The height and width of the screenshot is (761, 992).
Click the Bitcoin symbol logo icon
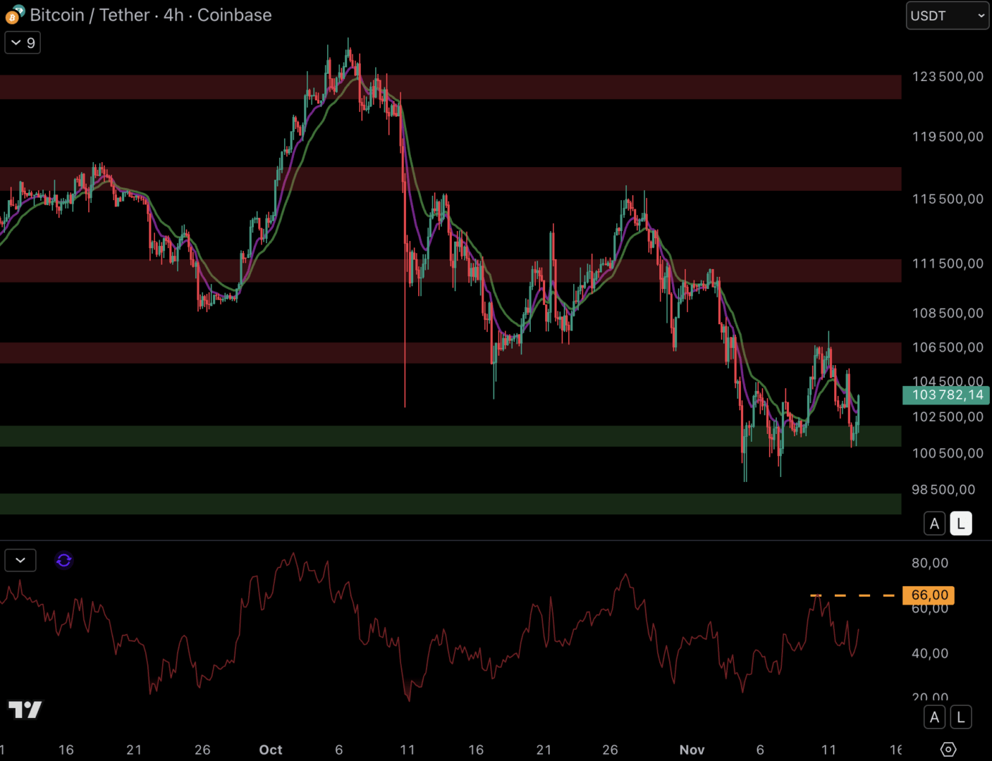point(14,15)
